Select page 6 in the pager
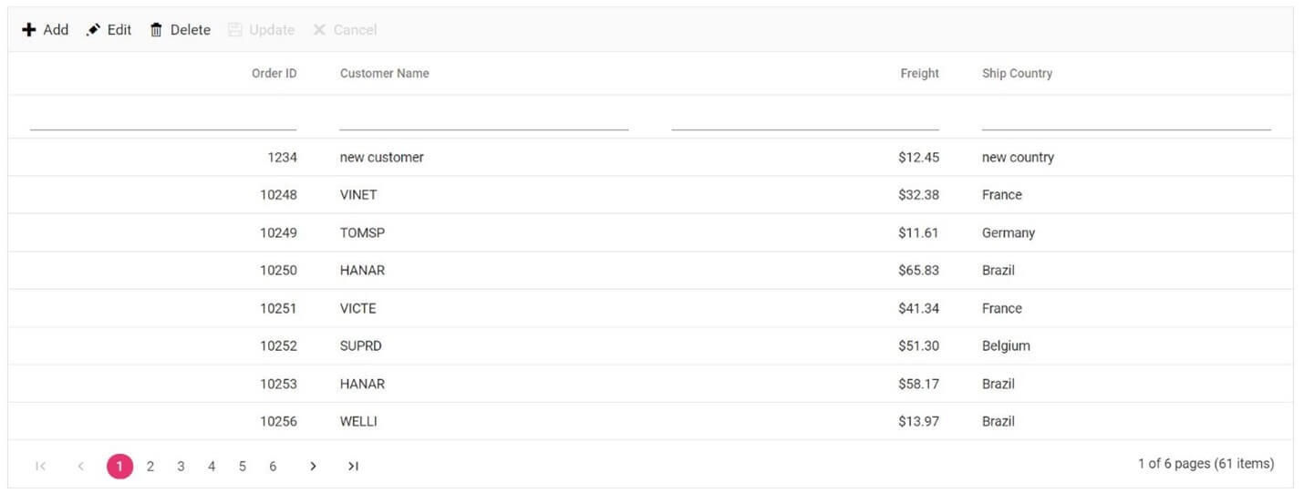Screen dimensions: 1304x494 [273, 467]
